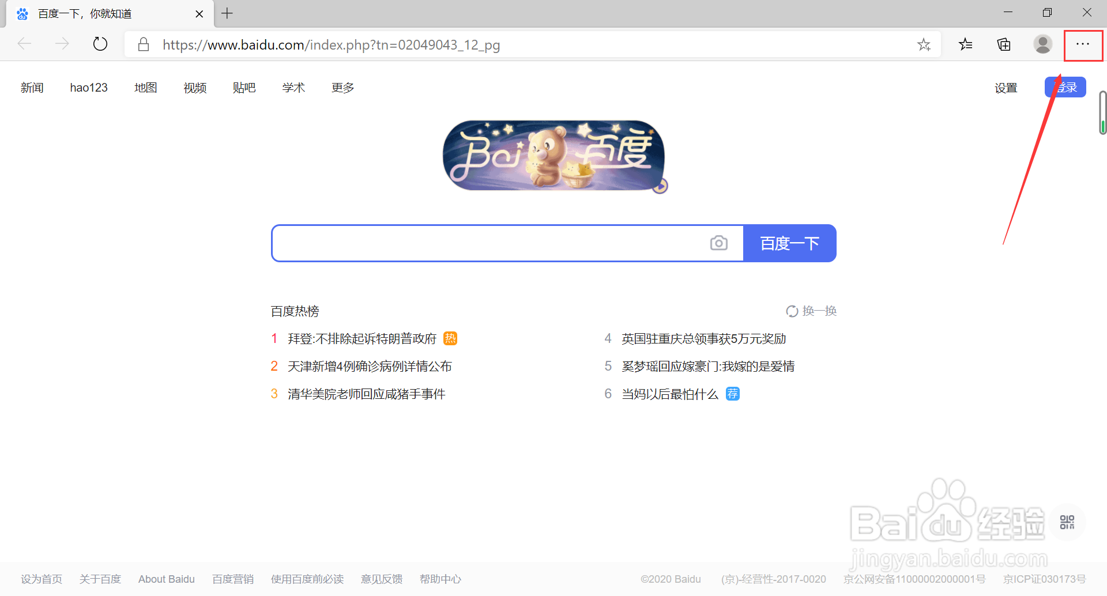Click the footer link 京公网安备11000002000001号

(914, 579)
